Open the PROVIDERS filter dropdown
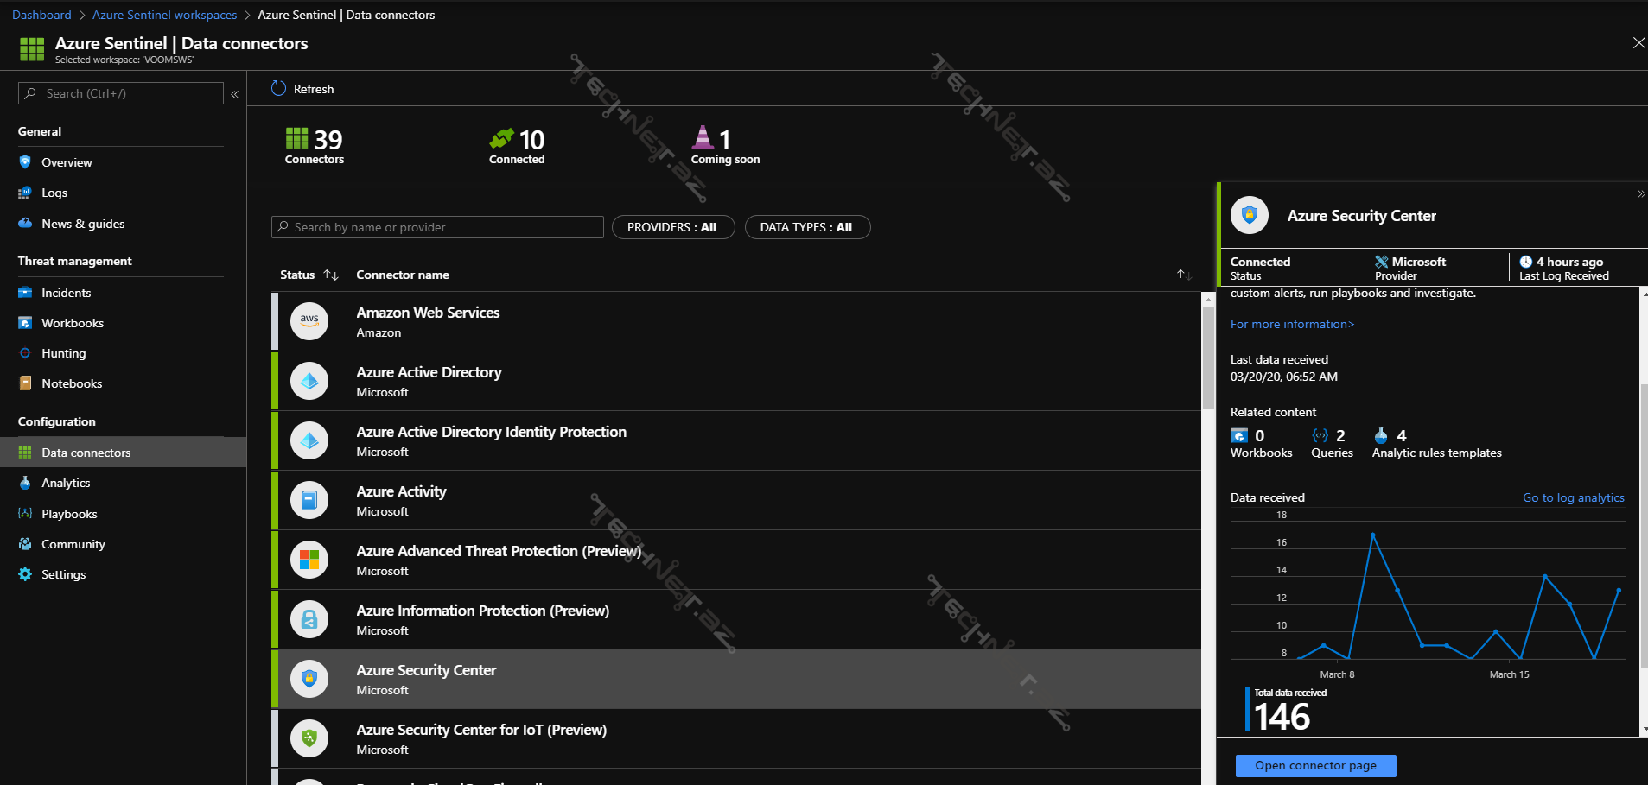1648x785 pixels. coord(672,227)
